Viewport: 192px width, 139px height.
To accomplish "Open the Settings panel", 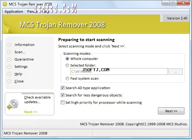I will [21, 67].
